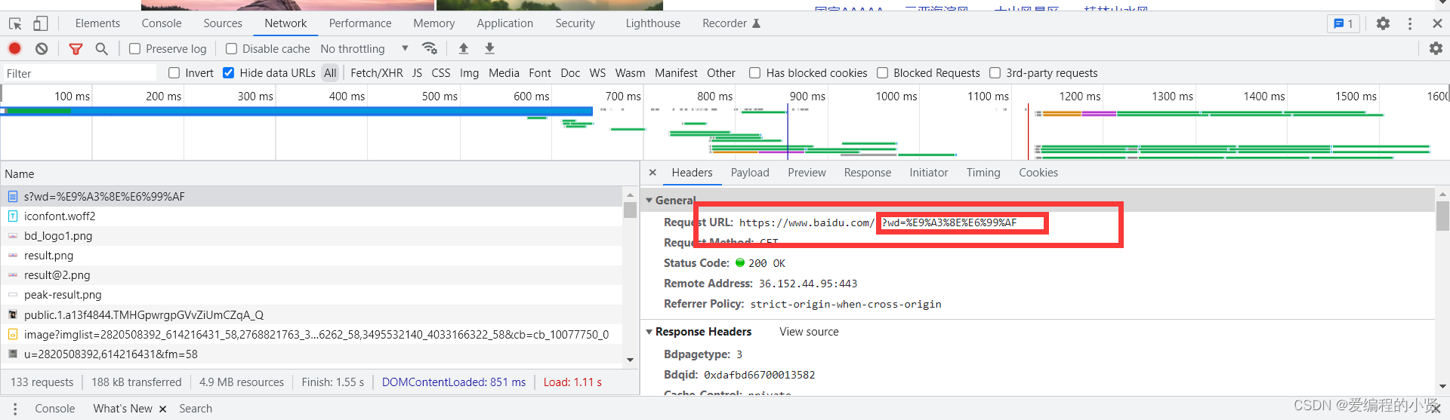Close the request details pane
1450x420 pixels.
point(652,173)
